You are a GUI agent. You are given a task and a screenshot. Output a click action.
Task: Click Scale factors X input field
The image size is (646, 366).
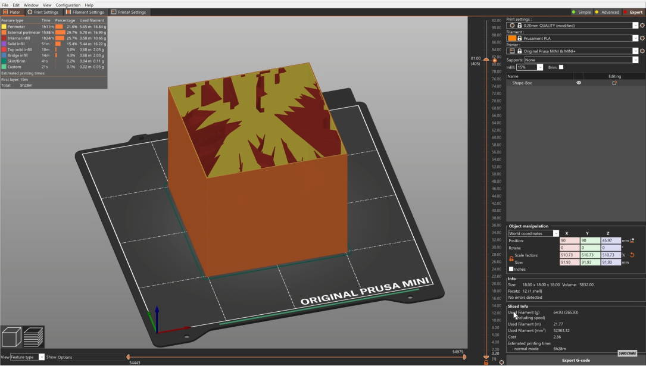coord(569,255)
